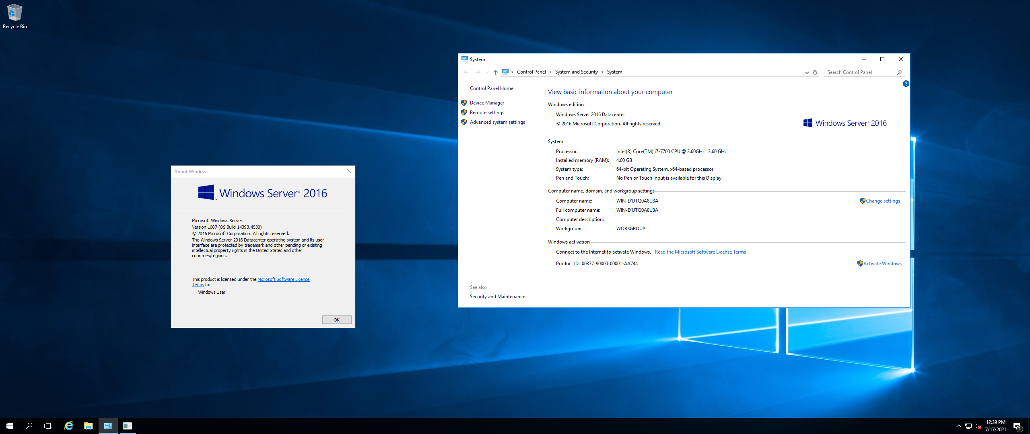
Task: Select Control Panel breadcrumb
Action: coord(531,72)
